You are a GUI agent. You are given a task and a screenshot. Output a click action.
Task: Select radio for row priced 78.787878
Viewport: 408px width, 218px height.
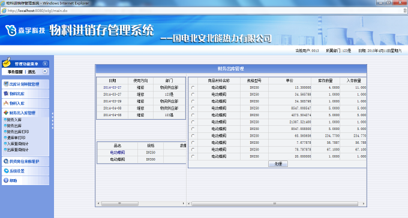(193, 149)
